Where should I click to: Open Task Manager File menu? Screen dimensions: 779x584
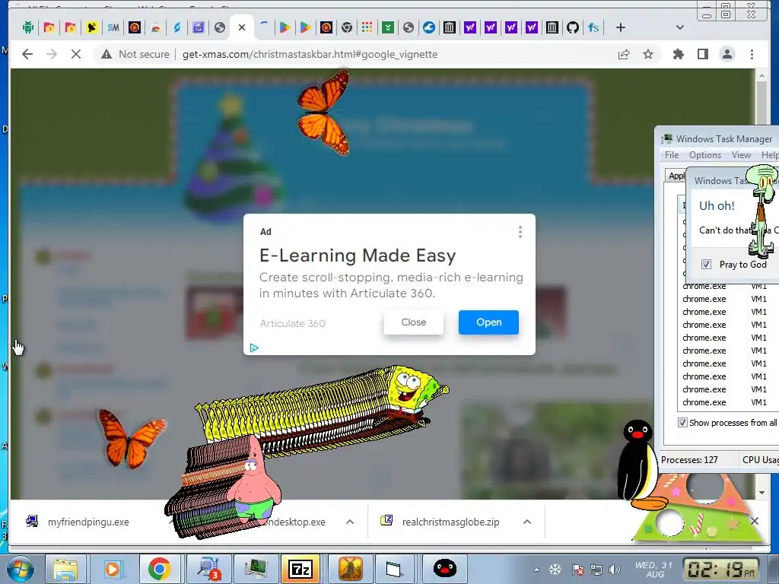tap(672, 155)
